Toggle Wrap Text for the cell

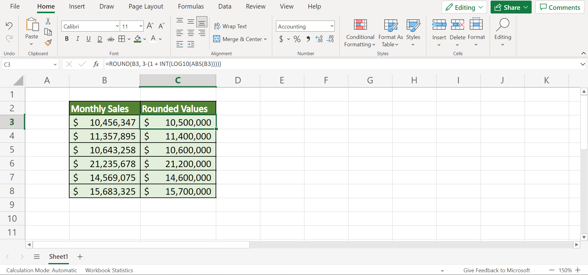coord(230,26)
